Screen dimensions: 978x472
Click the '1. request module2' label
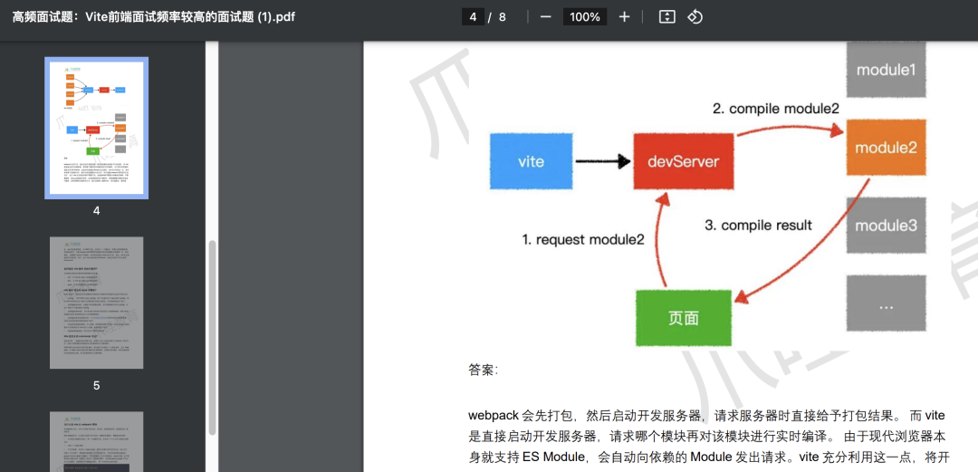pos(582,239)
